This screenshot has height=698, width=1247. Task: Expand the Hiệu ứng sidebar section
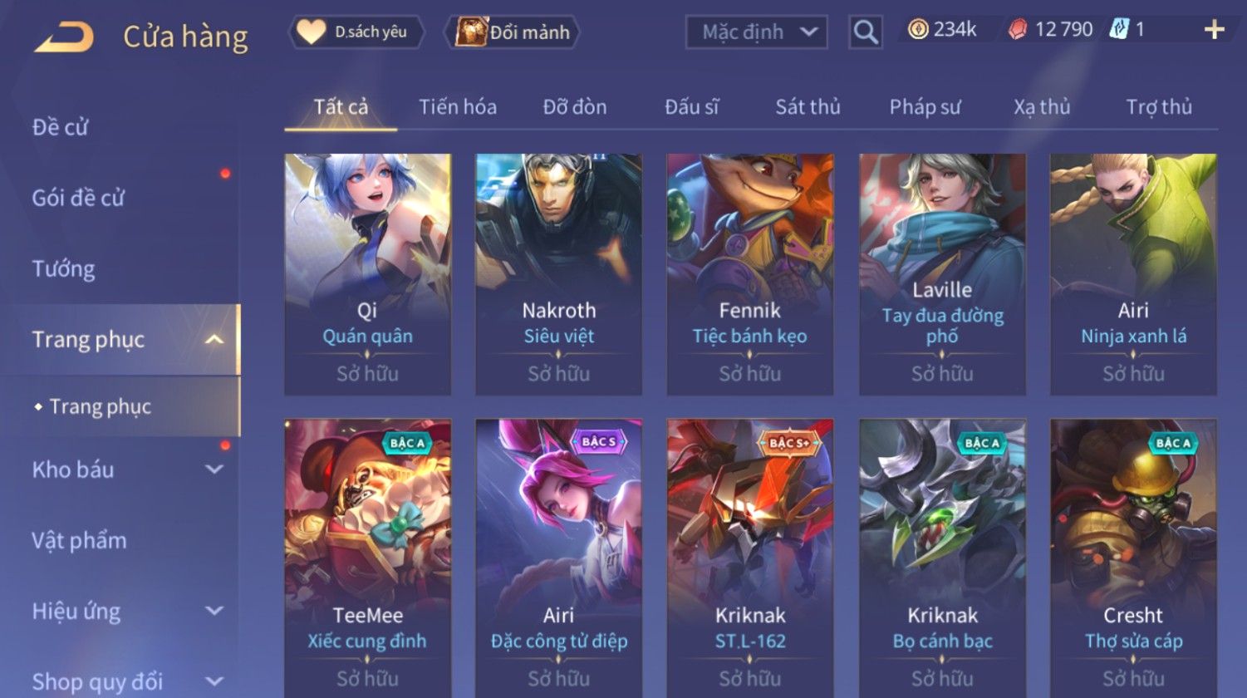(214, 611)
